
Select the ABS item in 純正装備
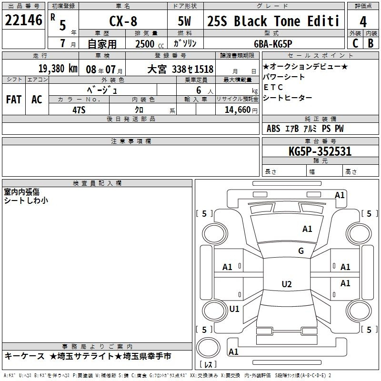pyautogui.click(x=273, y=129)
